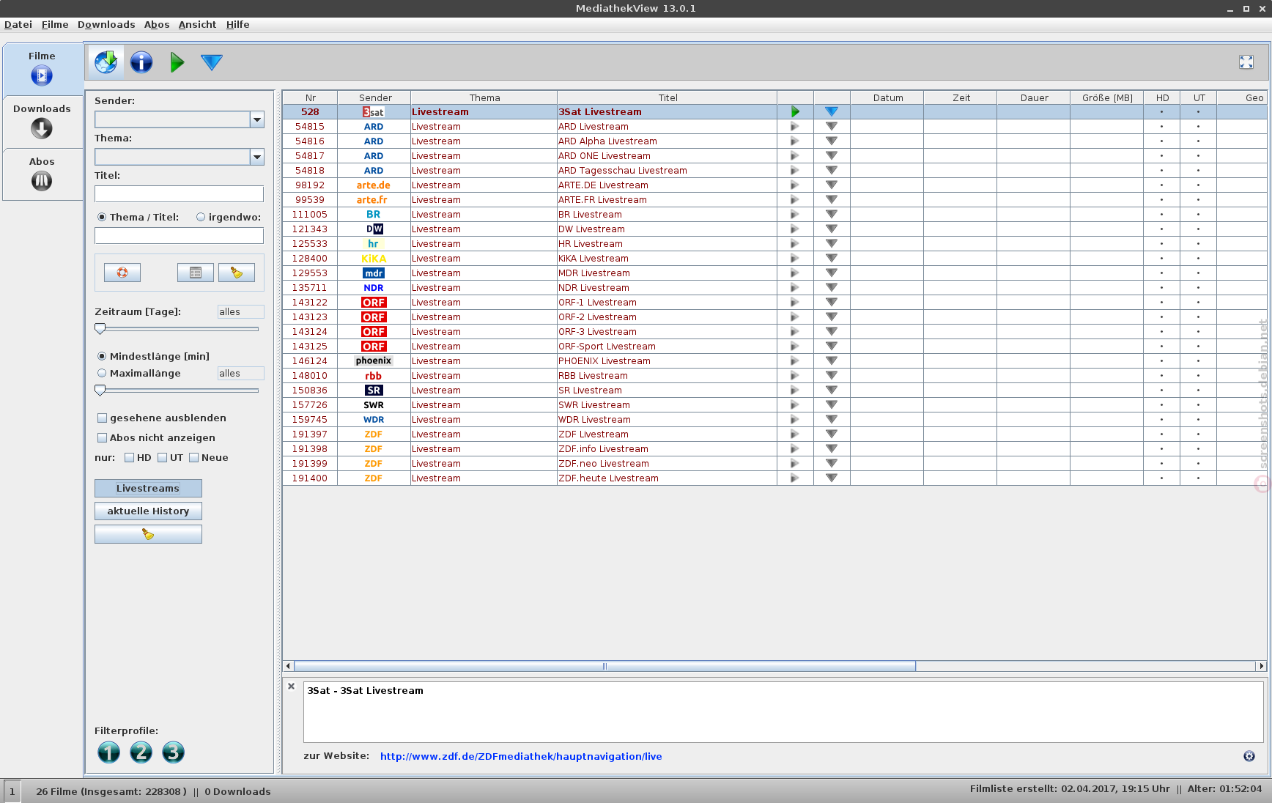Open the Filme tab
This screenshot has width=1272, height=803.
coord(42,68)
